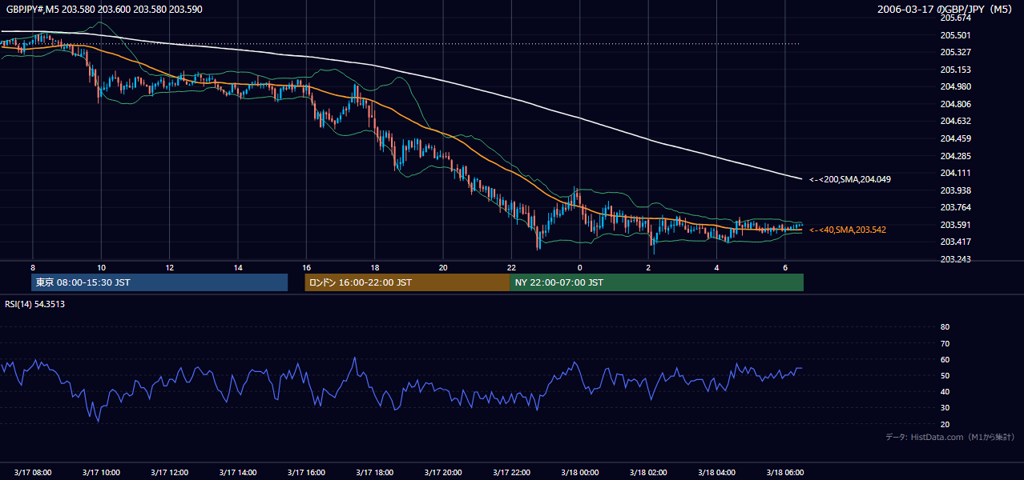The height and width of the screenshot is (480, 1024).
Task: Click the 3/18 00:00 date label
Action: (580, 473)
